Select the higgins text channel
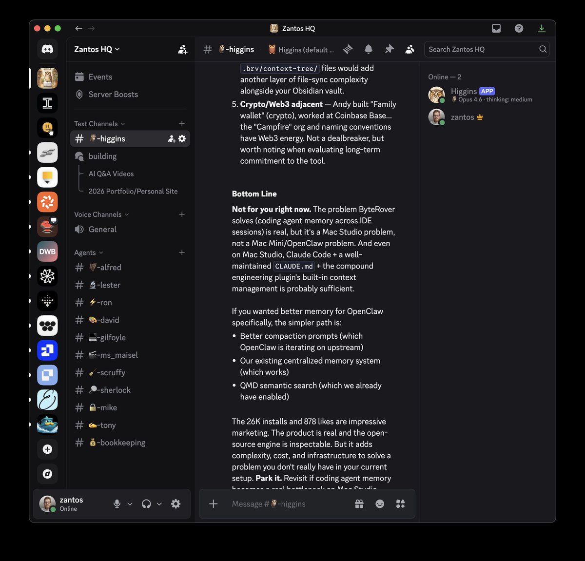 (130, 139)
